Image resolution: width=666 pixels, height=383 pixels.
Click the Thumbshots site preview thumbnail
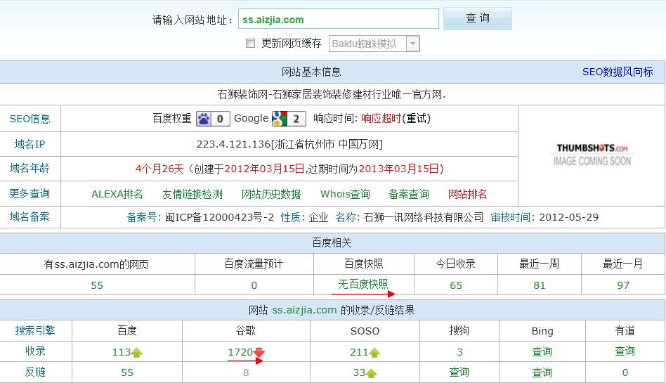coord(592,155)
